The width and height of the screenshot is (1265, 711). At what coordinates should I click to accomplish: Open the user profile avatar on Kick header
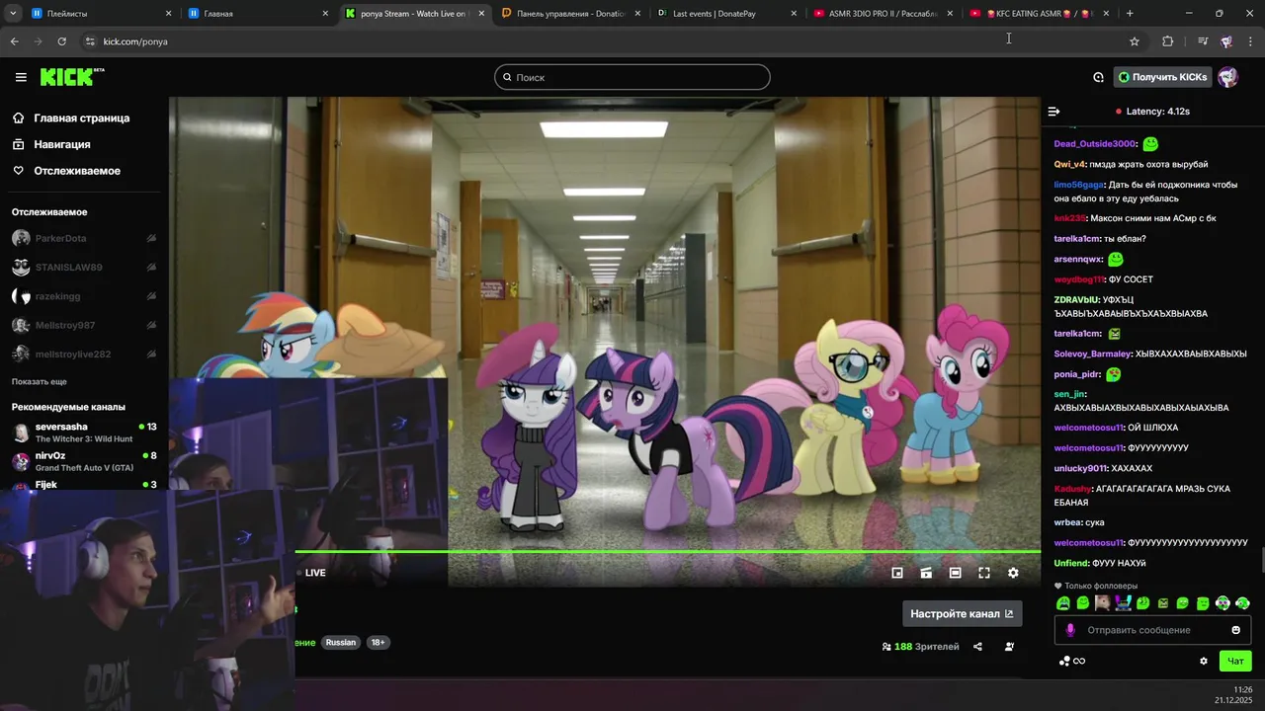tap(1227, 77)
